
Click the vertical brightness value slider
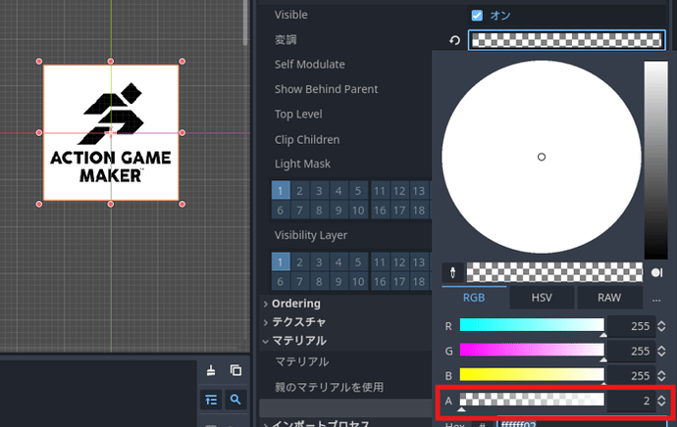(655, 160)
